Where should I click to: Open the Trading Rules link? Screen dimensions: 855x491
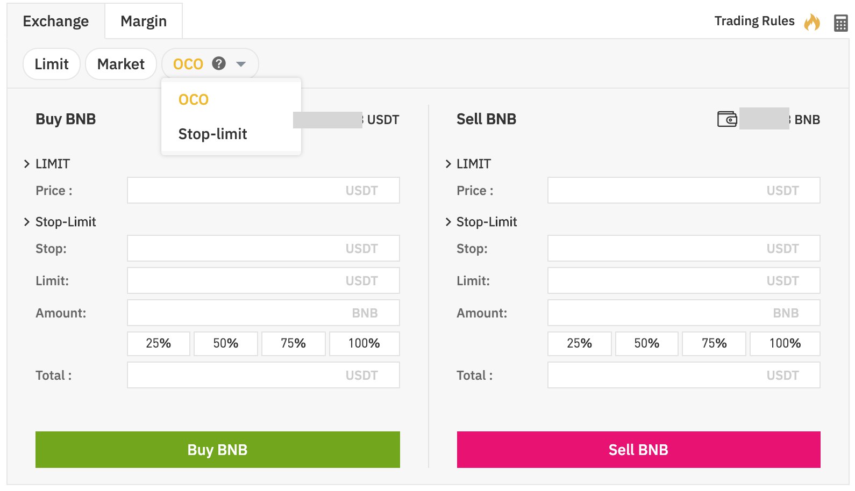(754, 21)
